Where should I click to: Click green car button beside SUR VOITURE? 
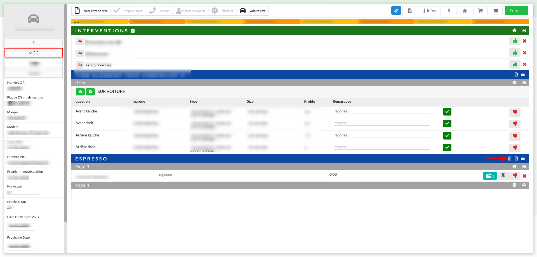point(80,92)
